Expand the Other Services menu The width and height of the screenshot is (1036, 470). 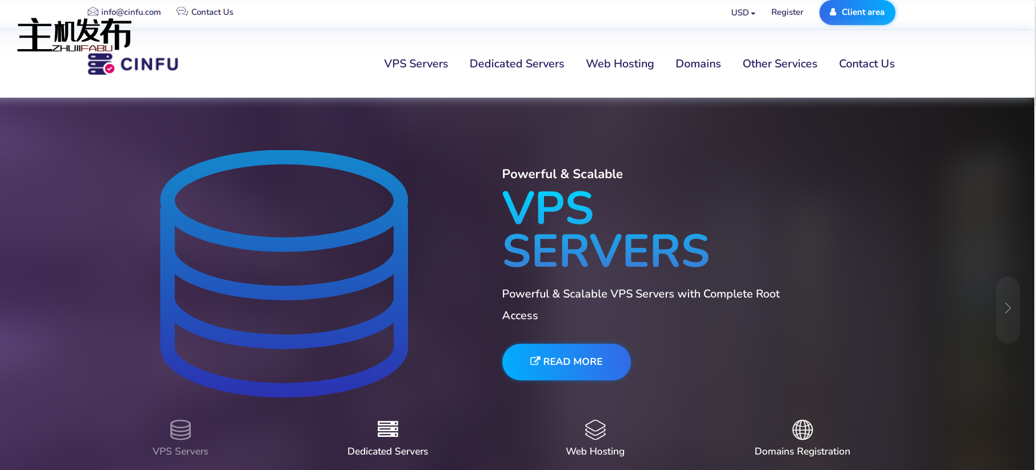tap(779, 64)
